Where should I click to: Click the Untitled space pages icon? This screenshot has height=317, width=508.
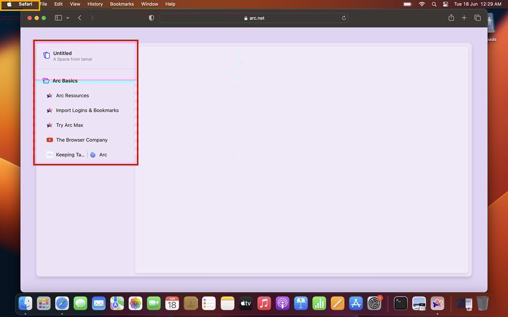pyautogui.click(x=47, y=55)
